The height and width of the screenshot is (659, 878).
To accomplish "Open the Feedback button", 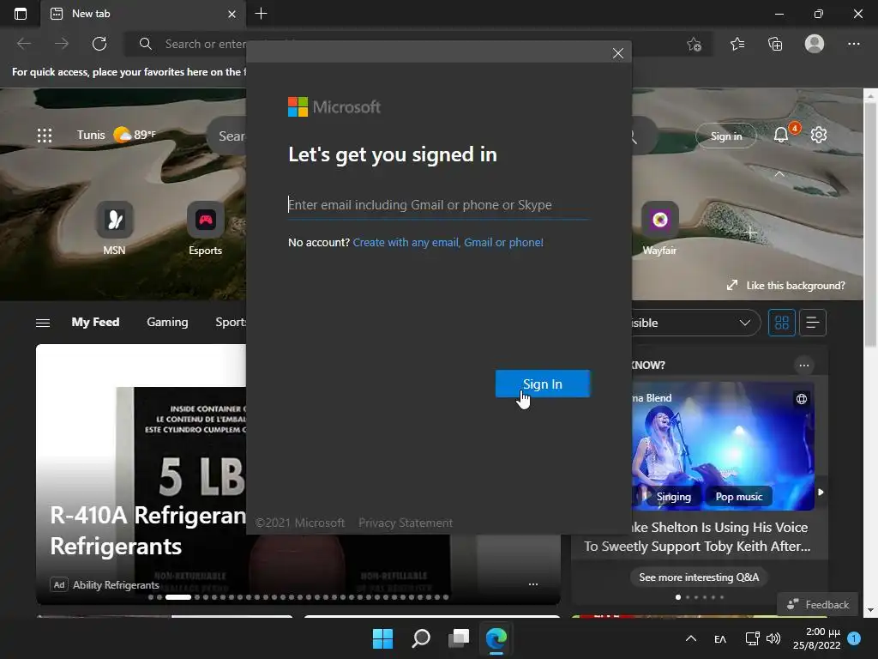I will (x=818, y=605).
